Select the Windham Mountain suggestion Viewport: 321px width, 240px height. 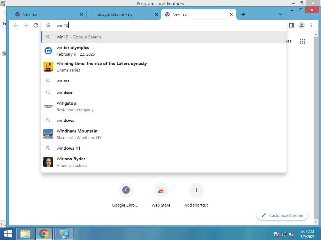[164, 134]
